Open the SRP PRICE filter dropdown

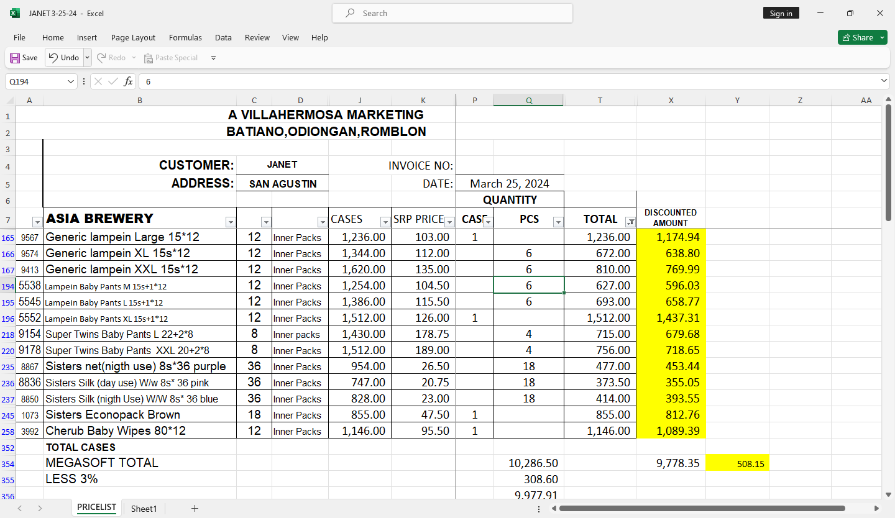449,222
